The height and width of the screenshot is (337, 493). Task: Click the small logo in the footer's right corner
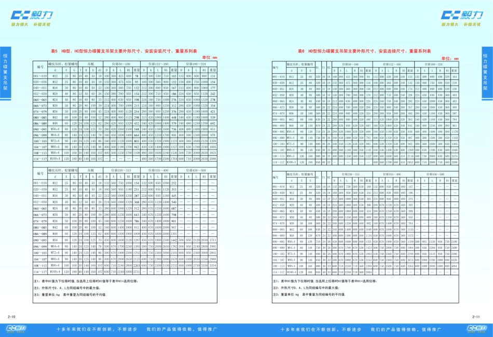[477, 329]
